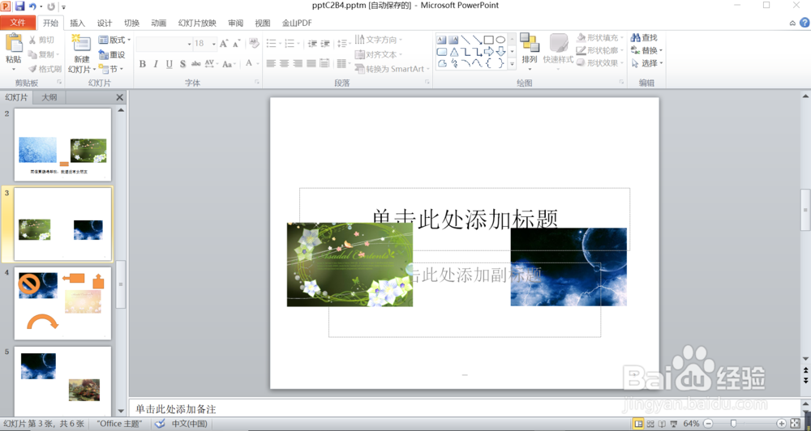This screenshot has width=811, height=431.
Task: Click the title placeholder 单击此处添加标题
Action: click(465, 219)
